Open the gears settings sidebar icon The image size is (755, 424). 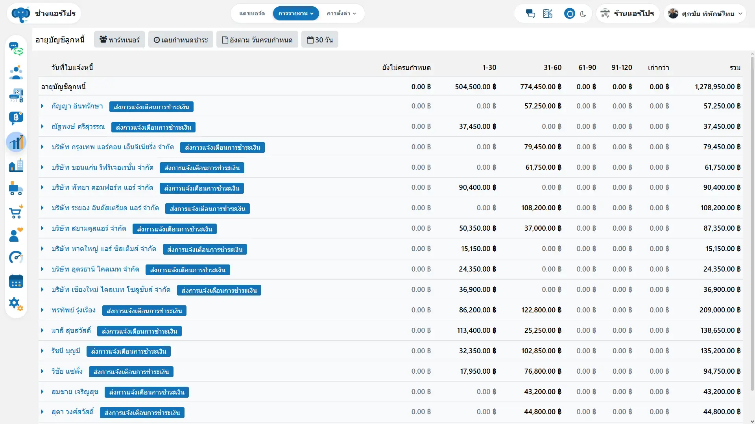[x=16, y=304]
